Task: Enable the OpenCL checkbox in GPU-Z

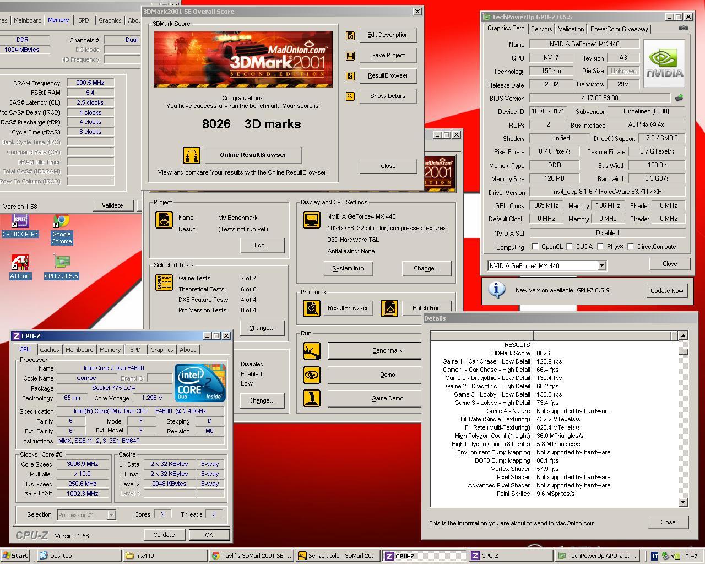Action: [x=535, y=246]
